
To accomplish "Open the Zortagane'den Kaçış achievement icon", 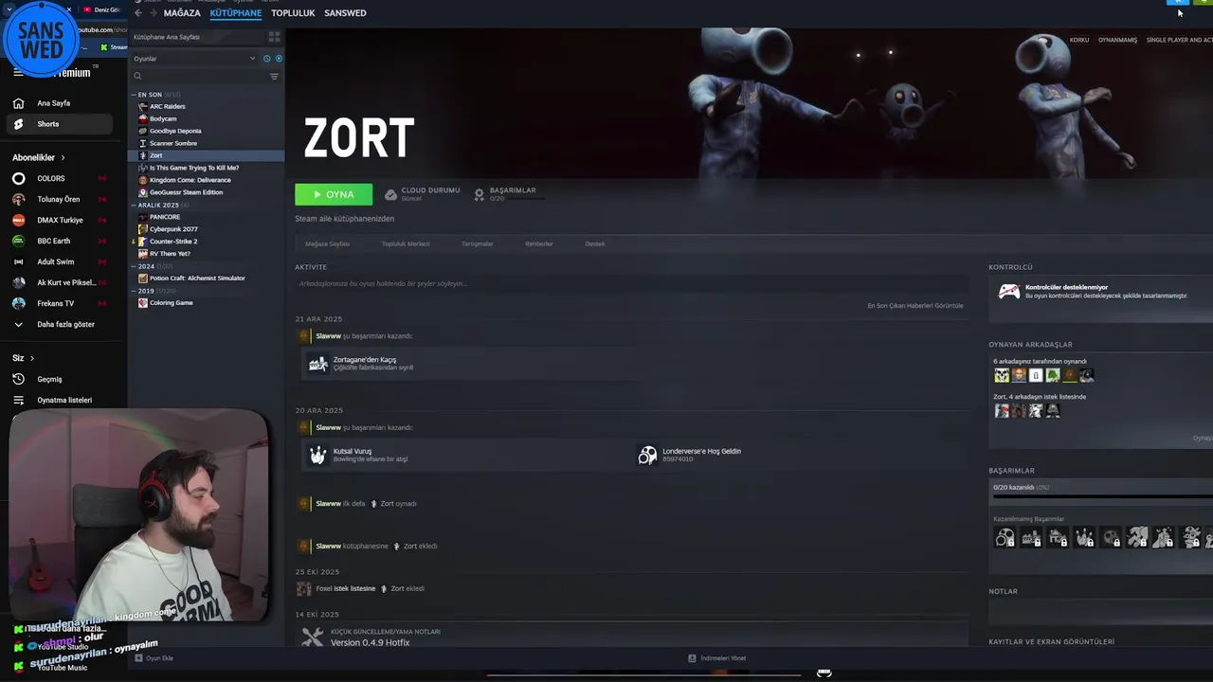I will point(317,364).
